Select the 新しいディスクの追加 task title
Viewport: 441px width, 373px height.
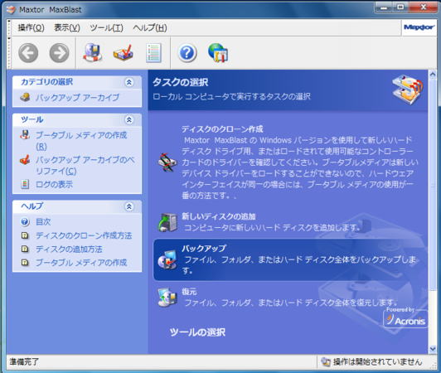tap(219, 216)
